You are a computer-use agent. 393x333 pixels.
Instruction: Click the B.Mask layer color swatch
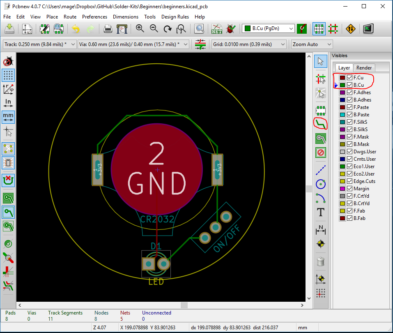click(x=342, y=144)
